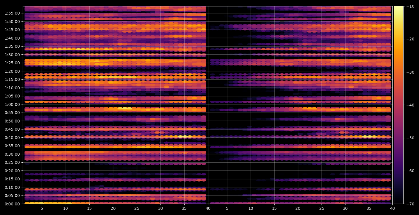Select the 0:45:00 time tick label

click(12, 129)
